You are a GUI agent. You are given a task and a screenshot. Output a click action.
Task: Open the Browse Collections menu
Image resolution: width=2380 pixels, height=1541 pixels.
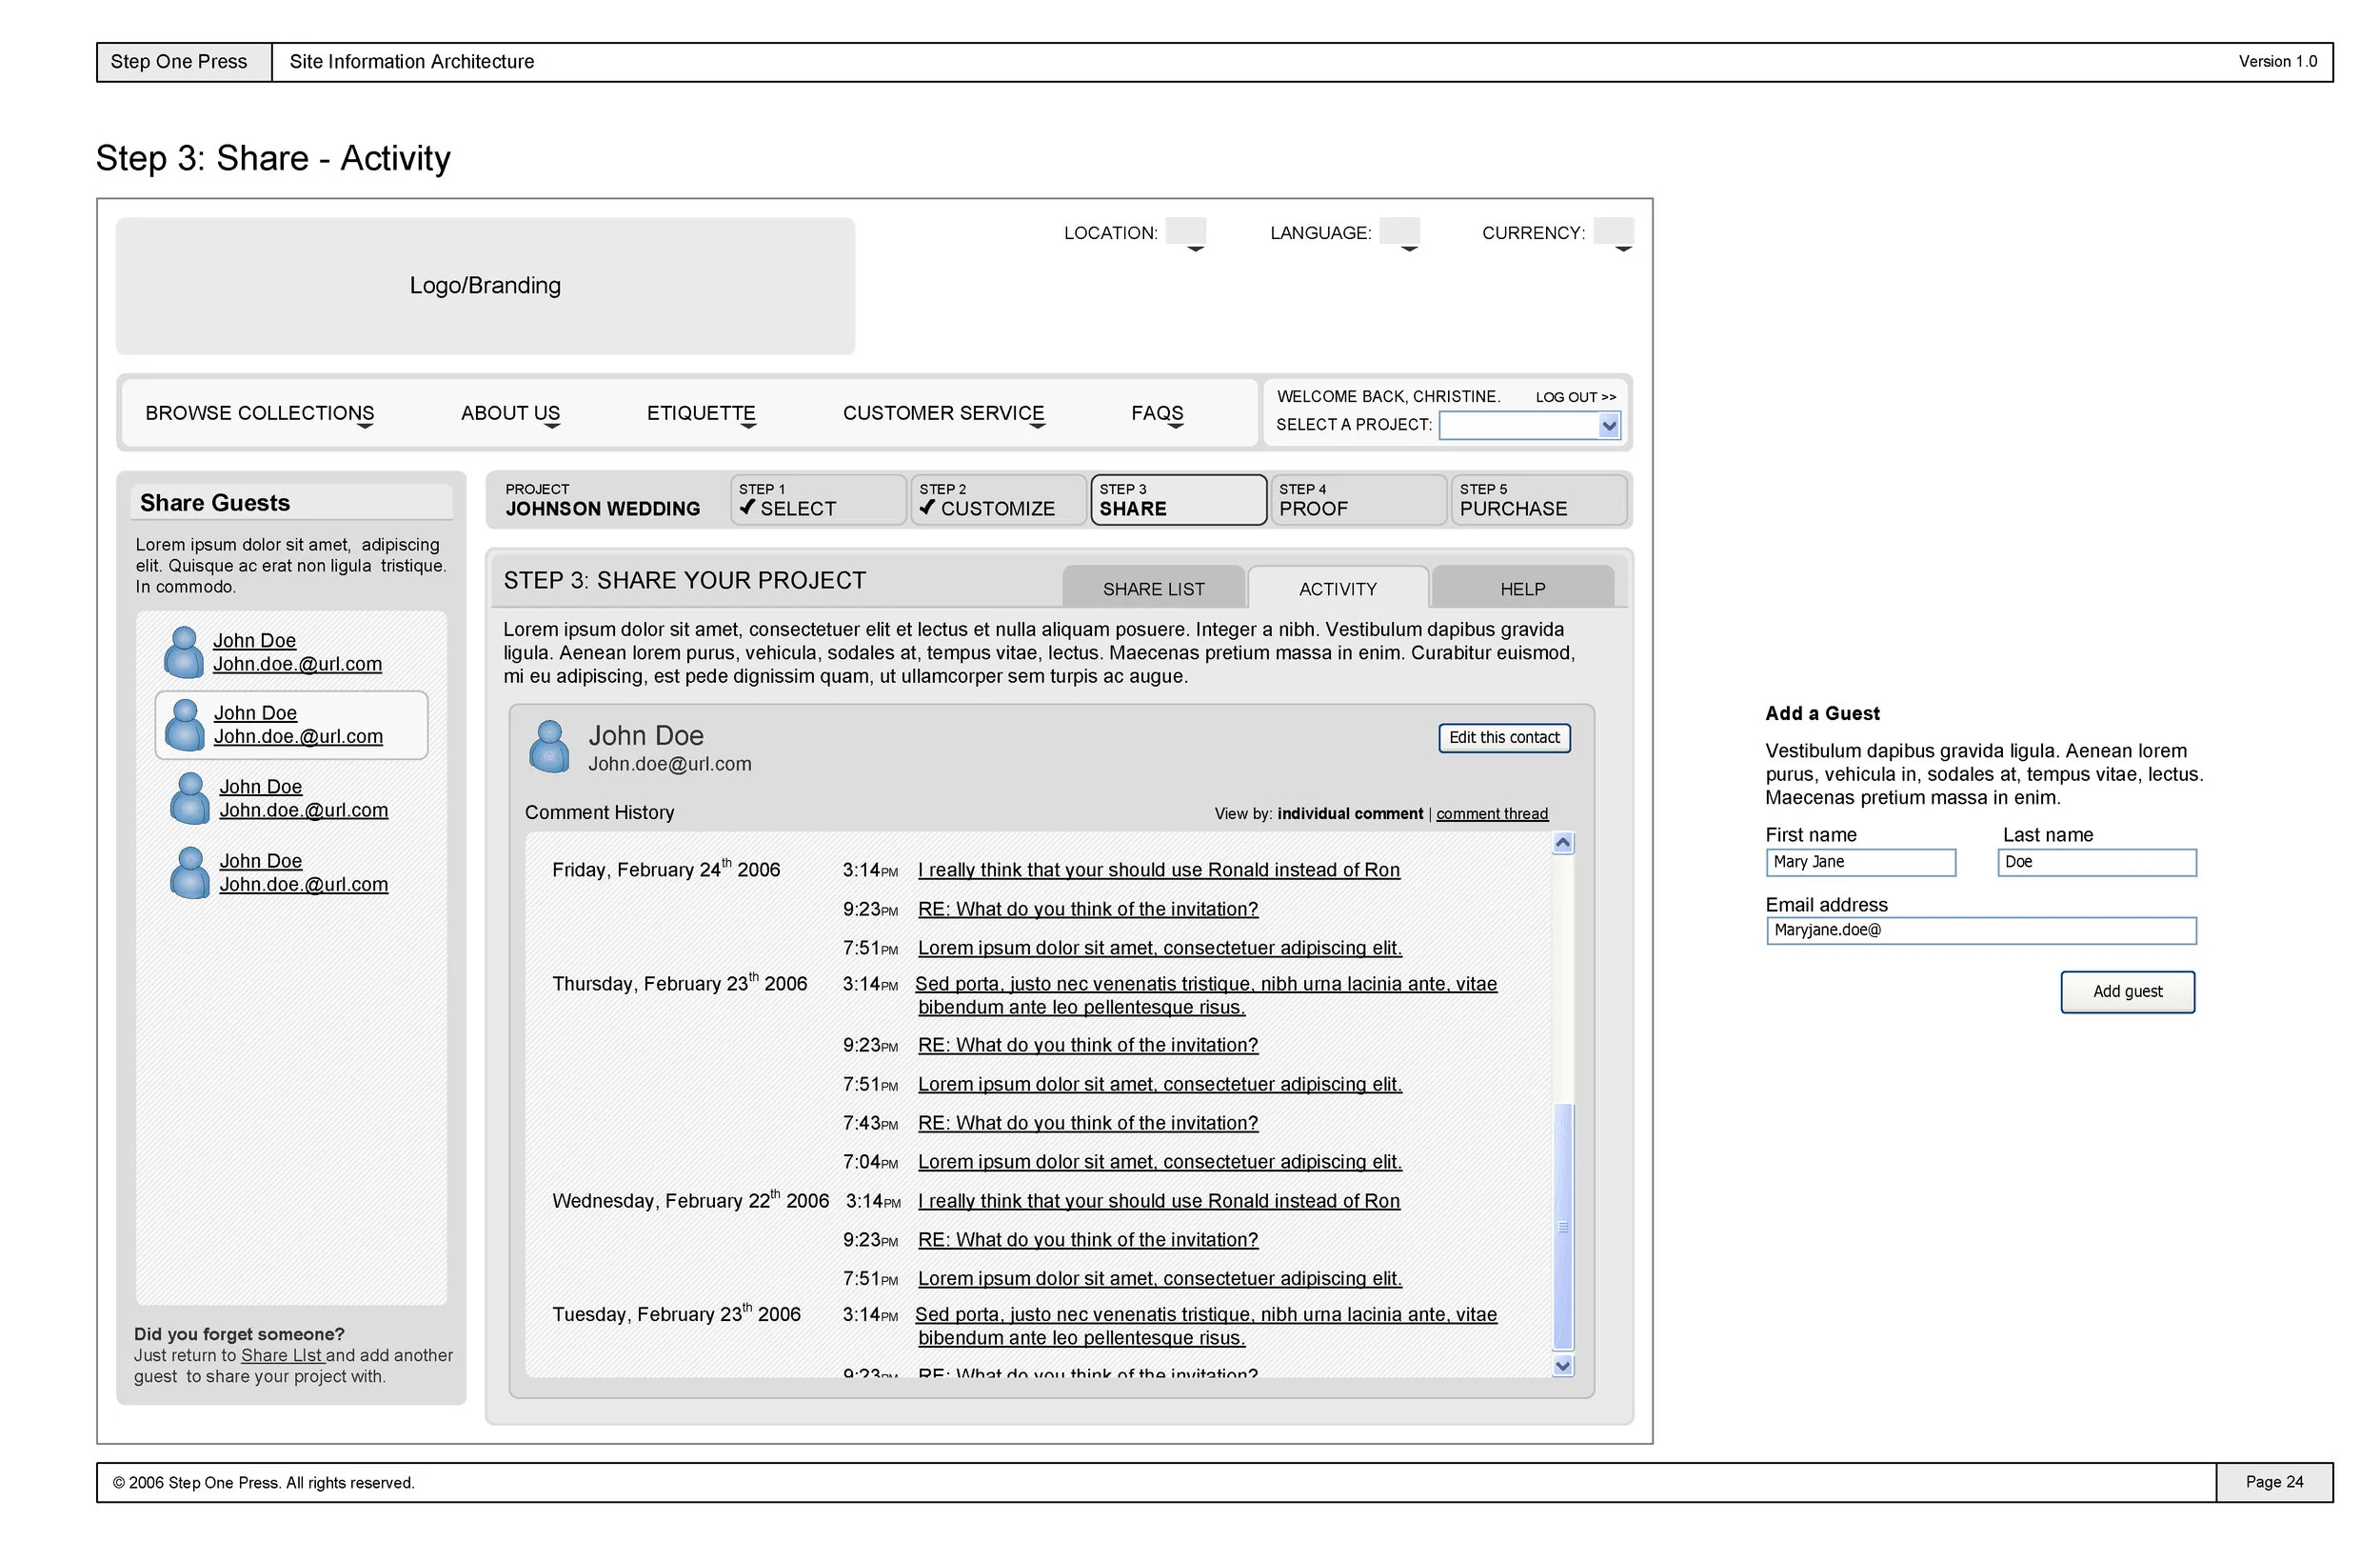pyautogui.click(x=259, y=413)
